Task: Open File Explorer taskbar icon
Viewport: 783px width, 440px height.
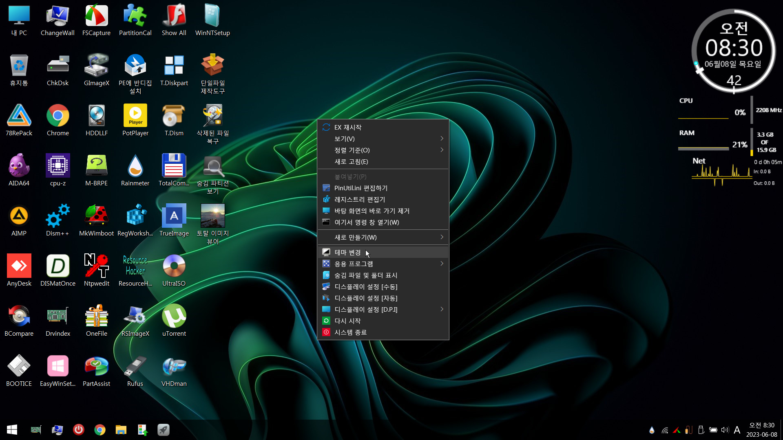Action: pyautogui.click(x=121, y=430)
